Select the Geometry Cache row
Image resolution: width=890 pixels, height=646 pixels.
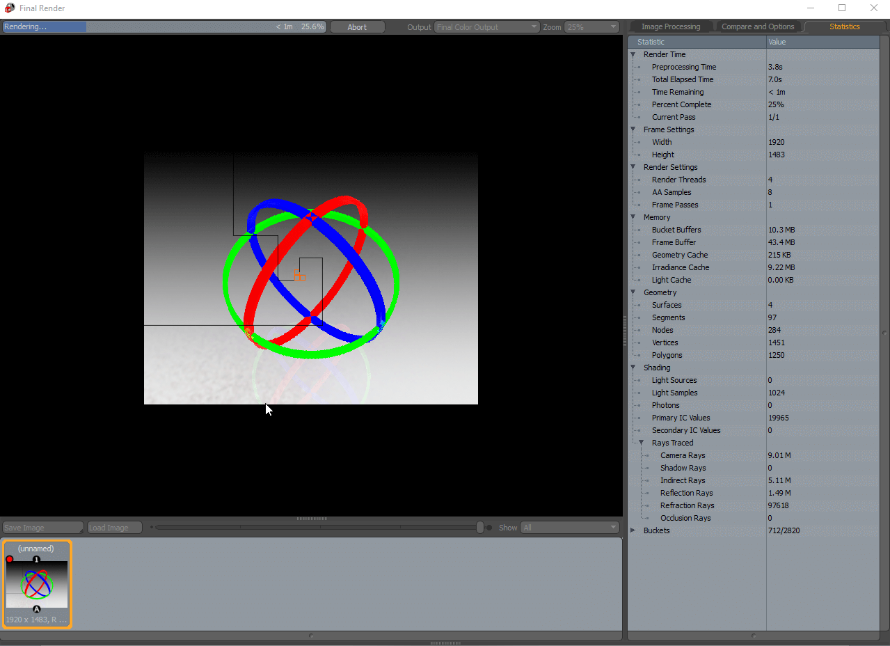[x=754, y=255]
